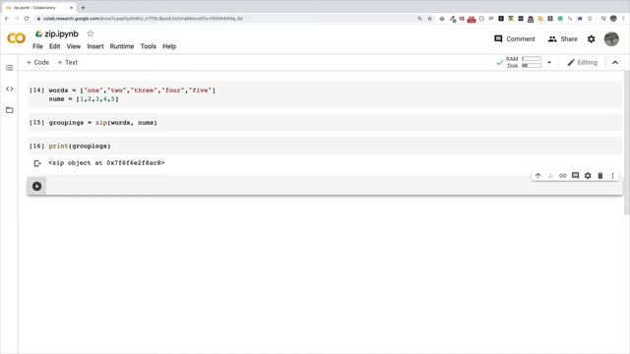
Task: Open Colab settings gear in header
Action: [591, 39]
